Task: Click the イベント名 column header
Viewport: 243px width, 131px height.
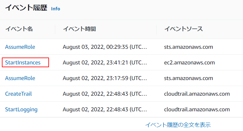Action: pyautogui.click(x=19, y=29)
